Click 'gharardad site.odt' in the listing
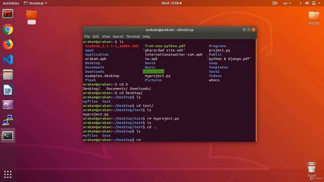The height and width of the screenshot is (182, 324). 164,50
